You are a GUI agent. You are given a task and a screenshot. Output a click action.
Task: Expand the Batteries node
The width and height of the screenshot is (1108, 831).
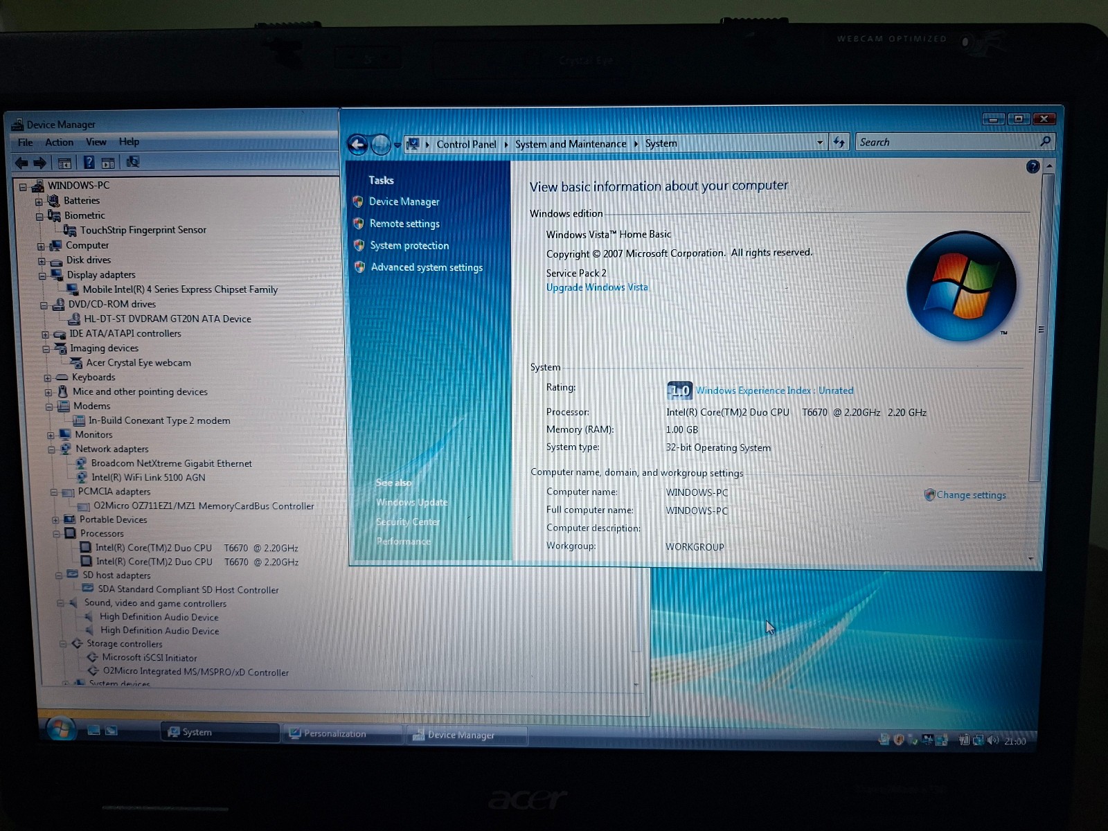pyautogui.click(x=39, y=202)
